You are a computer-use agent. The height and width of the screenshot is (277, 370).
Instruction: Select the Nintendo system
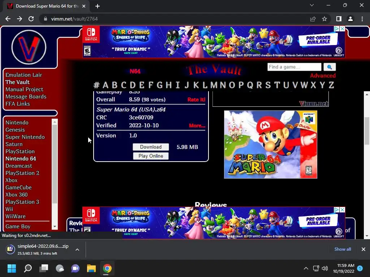tap(17, 123)
